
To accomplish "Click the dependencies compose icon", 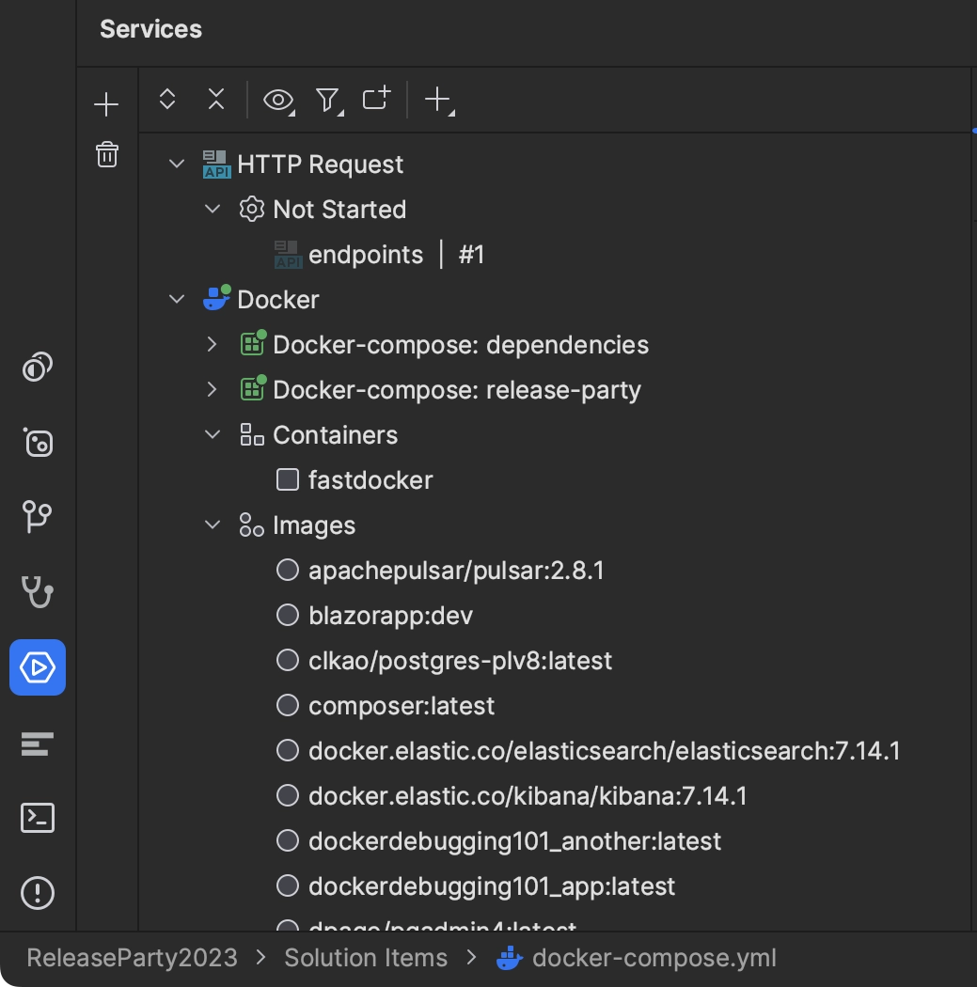I will [x=253, y=343].
